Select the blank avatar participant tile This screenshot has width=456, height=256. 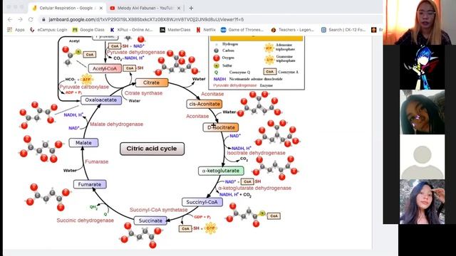[x=422, y=156]
